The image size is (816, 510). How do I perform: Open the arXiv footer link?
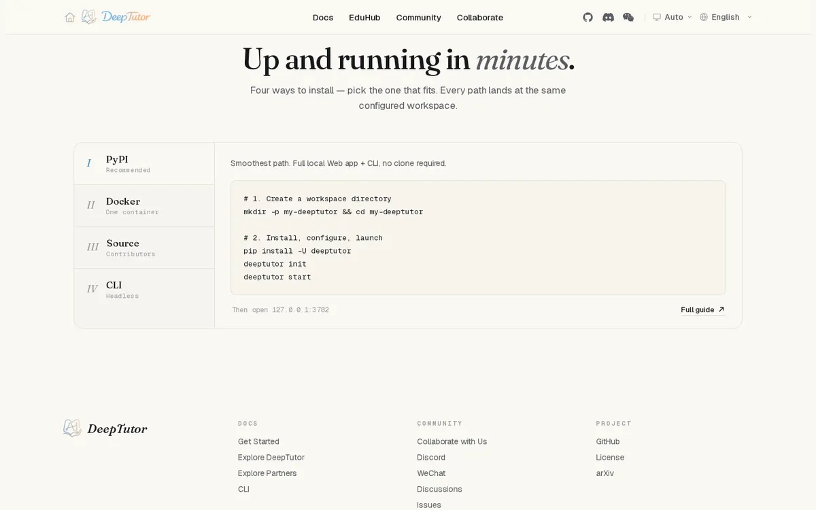[x=605, y=473]
